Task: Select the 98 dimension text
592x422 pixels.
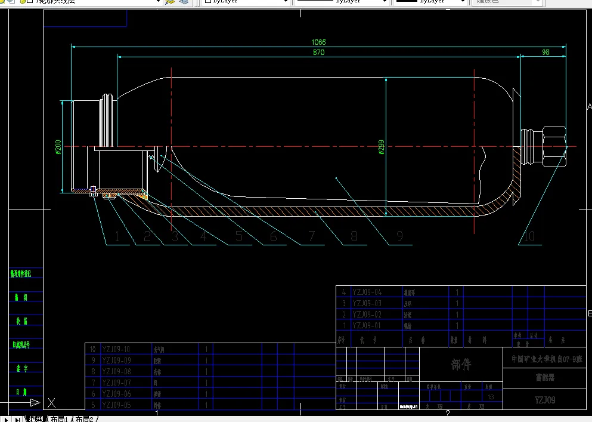Action: click(x=545, y=53)
